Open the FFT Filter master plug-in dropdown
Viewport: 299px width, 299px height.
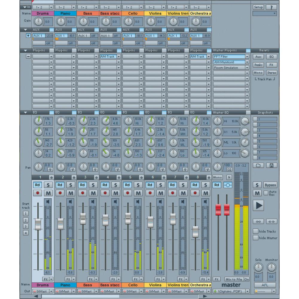(248, 57)
